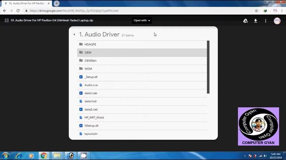The height and width of the screenshot is (160, 286).
Task: Go back using the arrow beside 1. Audio Driver
Action: (x=74, y=34)
